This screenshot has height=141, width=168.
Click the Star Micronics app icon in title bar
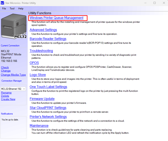click(3, 3)
